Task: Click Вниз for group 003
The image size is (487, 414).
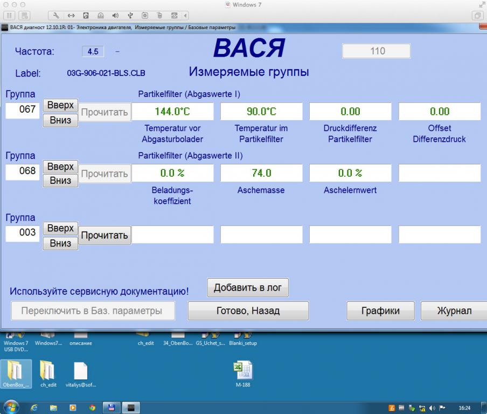Action: 60,243
